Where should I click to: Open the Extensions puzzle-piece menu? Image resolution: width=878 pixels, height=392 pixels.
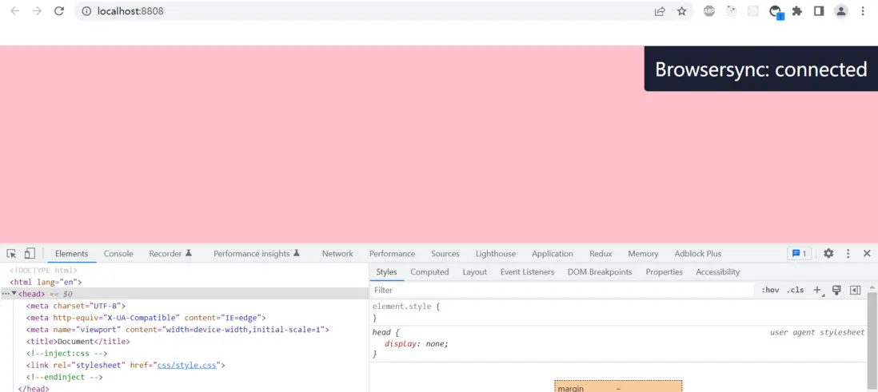pos(796,11)
